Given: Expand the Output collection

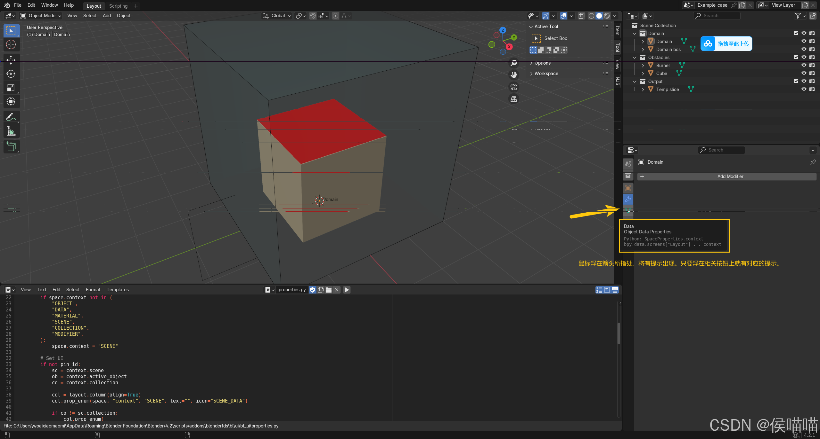Looking at the screenshot, I should [x=637, y=81].
